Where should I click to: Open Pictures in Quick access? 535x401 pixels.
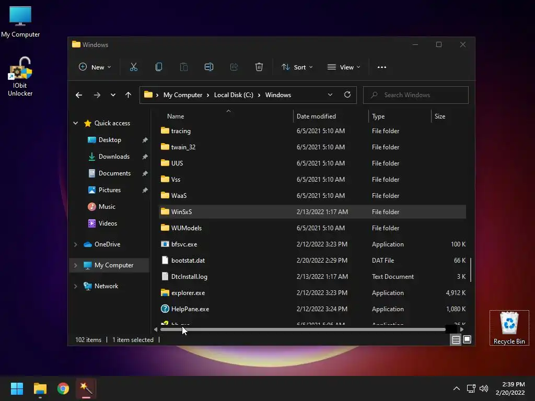tap(110, 190)
